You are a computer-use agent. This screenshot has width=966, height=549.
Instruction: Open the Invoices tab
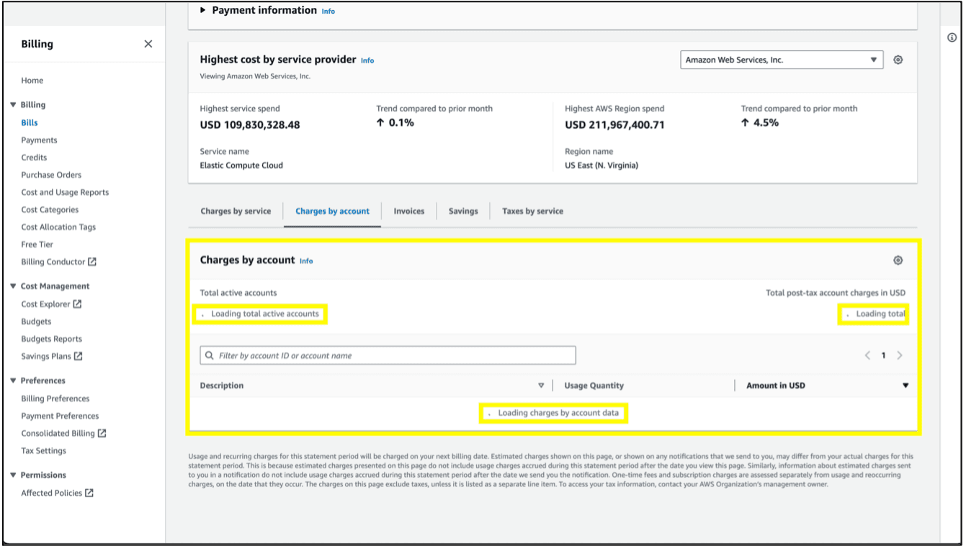(x=409, y=212)
